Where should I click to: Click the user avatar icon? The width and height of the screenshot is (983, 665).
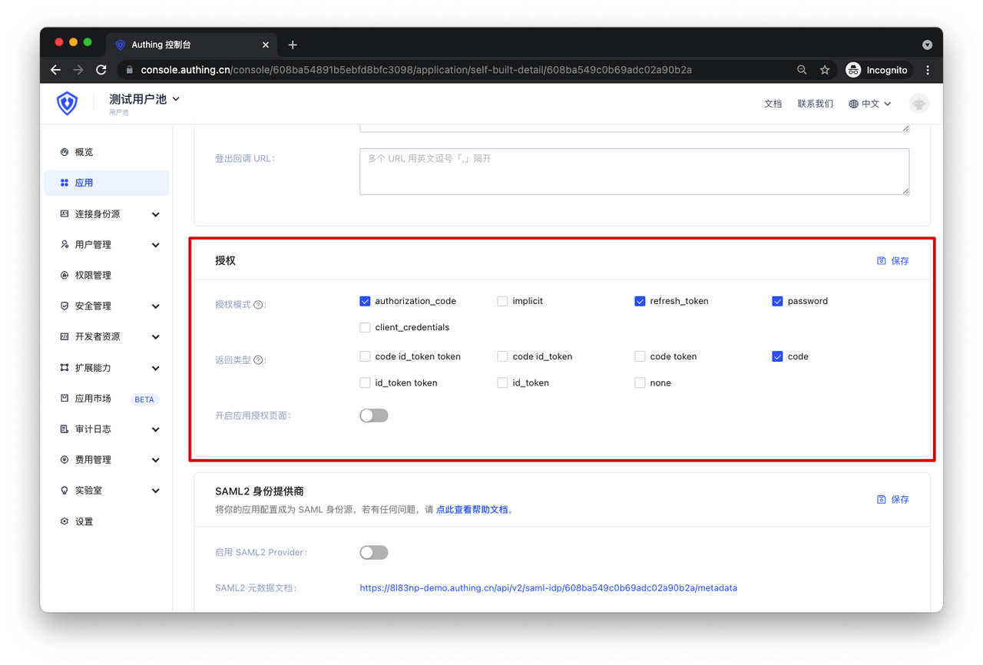(x=918, y=104)
